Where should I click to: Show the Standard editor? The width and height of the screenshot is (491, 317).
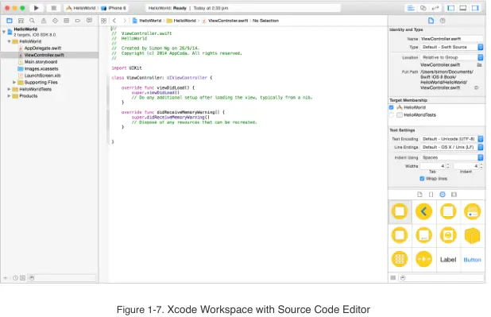(x=411, y=8)
